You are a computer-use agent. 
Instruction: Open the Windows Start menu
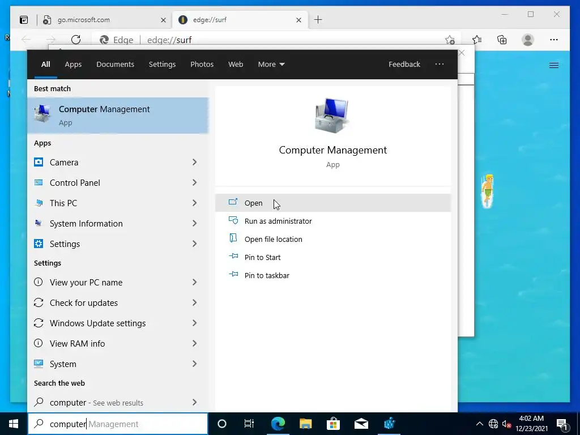pyautogui.click(x=14, y=424)
